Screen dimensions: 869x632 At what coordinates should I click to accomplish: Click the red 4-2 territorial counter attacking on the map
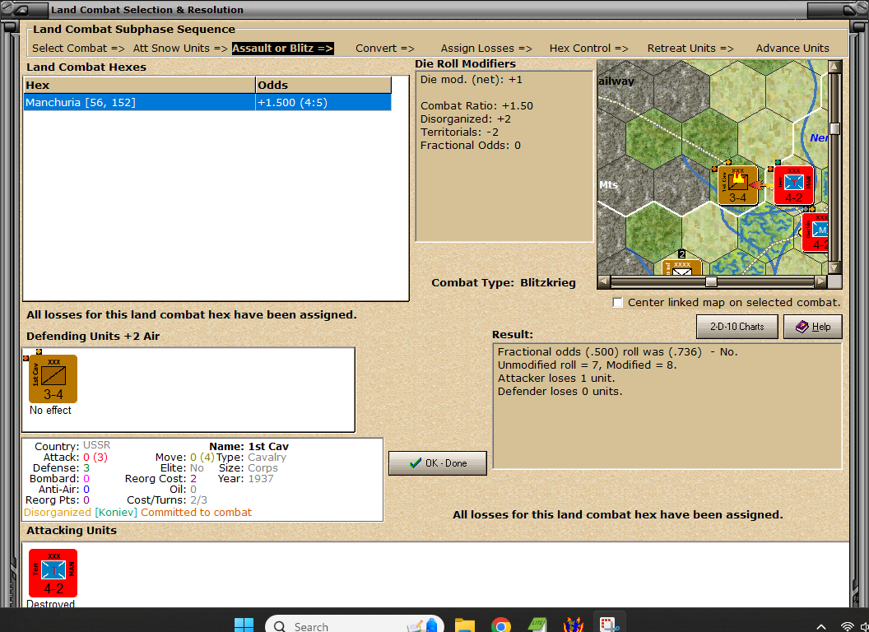click(x=793, y=185)
